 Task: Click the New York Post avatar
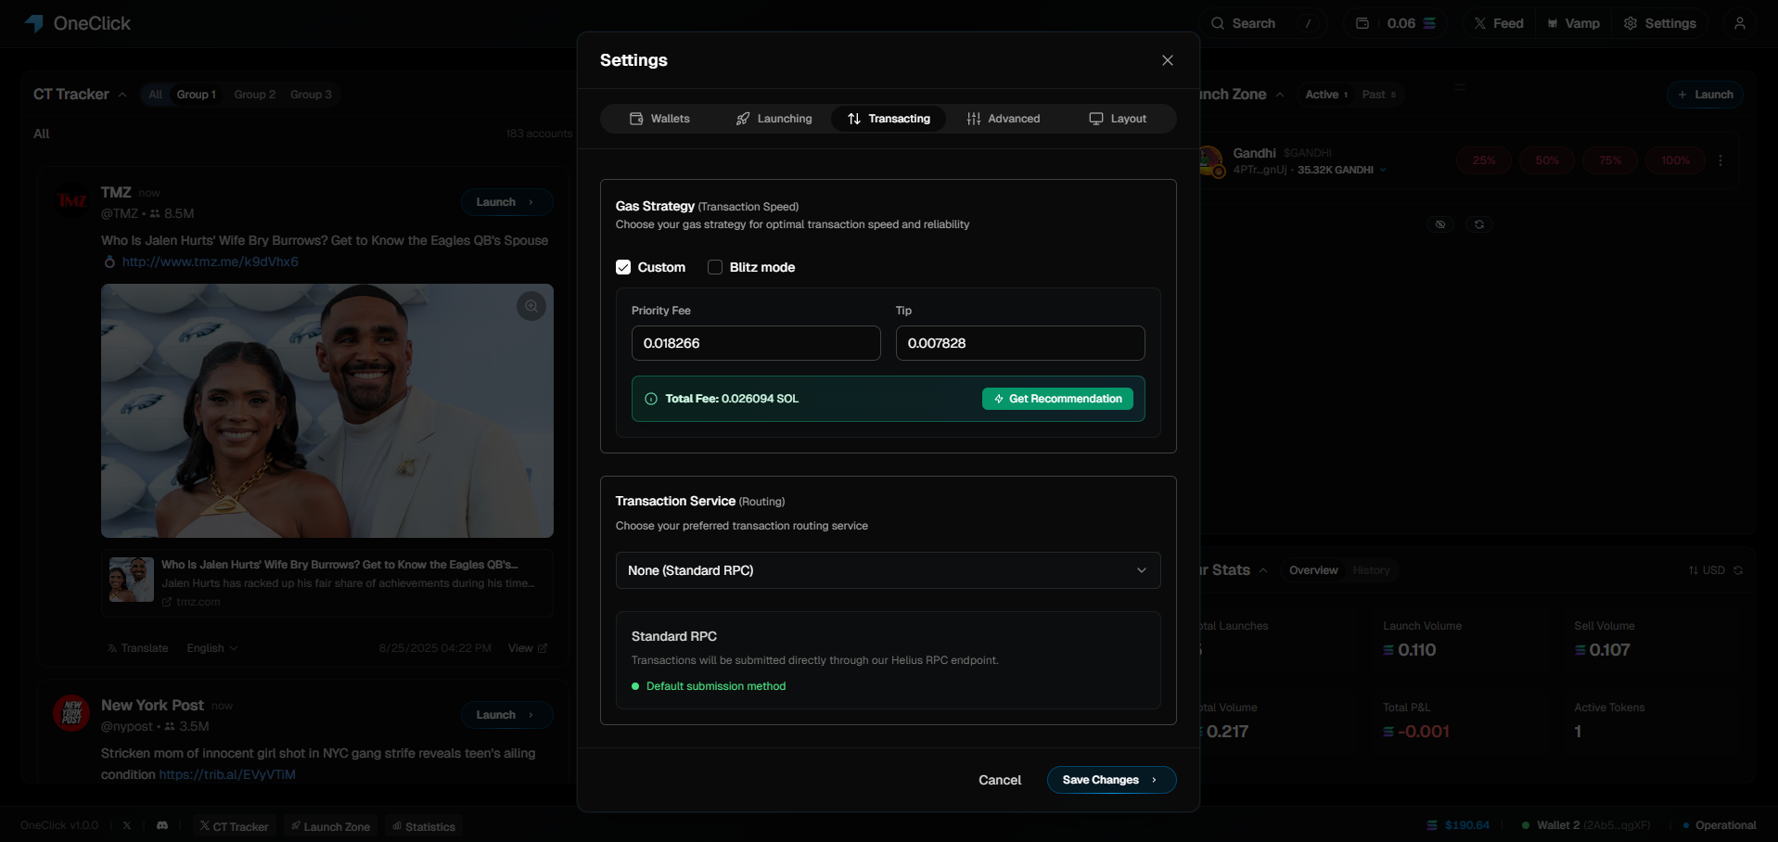71,713
